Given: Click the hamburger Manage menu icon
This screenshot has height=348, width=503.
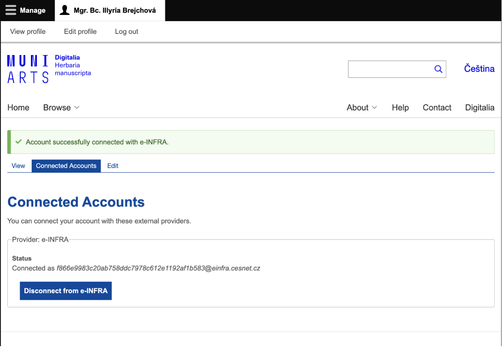Looking at the screenshot, I should pos(11,10).
